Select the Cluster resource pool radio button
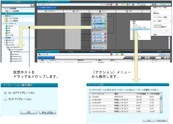 (90, 97)
